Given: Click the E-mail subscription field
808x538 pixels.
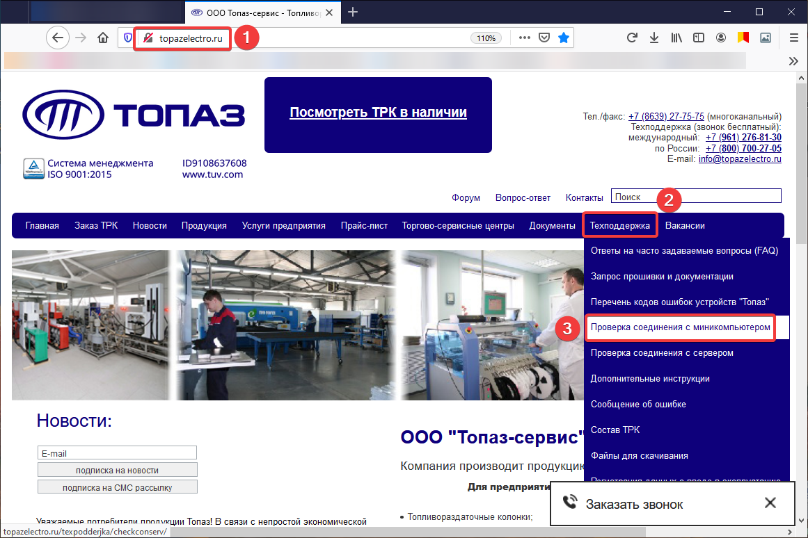Looking at the screenshot, I should (x=117, y=453).
